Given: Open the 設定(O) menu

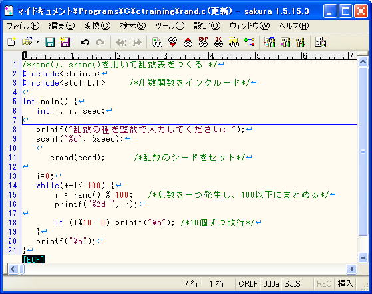Looking at the screenshot, I should coord(207,26).
